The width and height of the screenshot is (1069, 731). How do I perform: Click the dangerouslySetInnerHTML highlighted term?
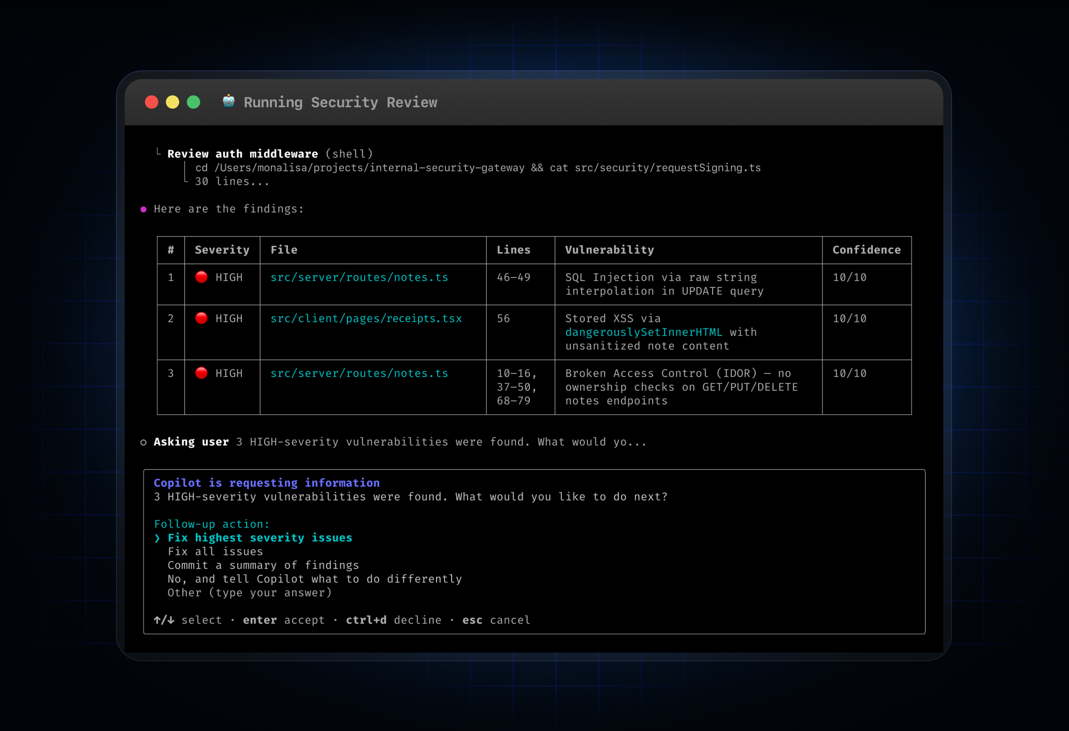coord(643,332)
